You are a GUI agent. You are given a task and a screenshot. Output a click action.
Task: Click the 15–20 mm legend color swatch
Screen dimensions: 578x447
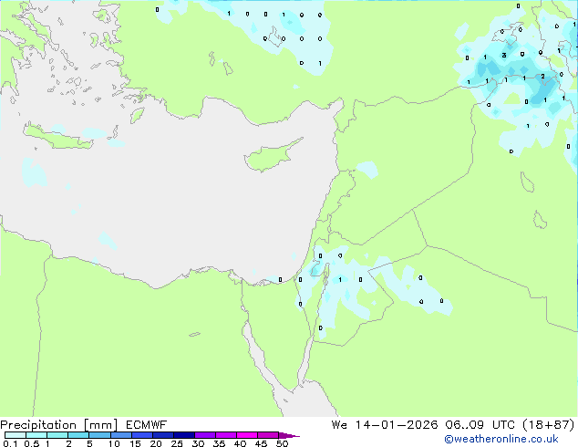[x=141, y=435]
